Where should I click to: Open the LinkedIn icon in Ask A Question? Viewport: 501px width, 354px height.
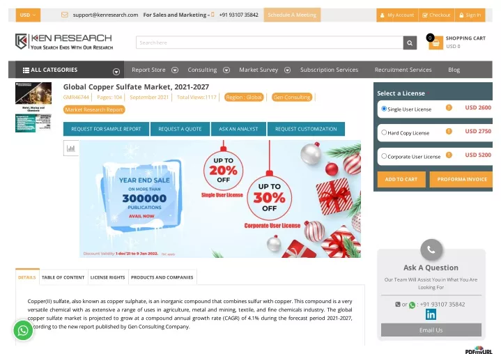pyautogui.click(x=431, y=315)
